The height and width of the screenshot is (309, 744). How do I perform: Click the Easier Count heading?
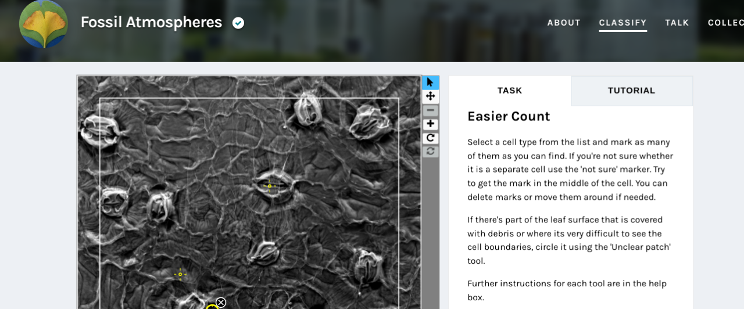pyautogui.click(x=509, y=116)
